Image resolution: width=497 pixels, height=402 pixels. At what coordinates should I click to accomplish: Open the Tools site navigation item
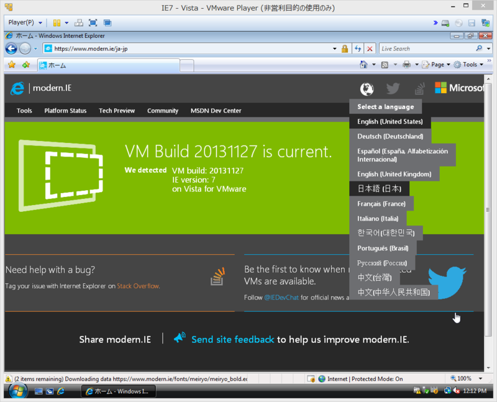pyautogui.click(x=24, y=111)
